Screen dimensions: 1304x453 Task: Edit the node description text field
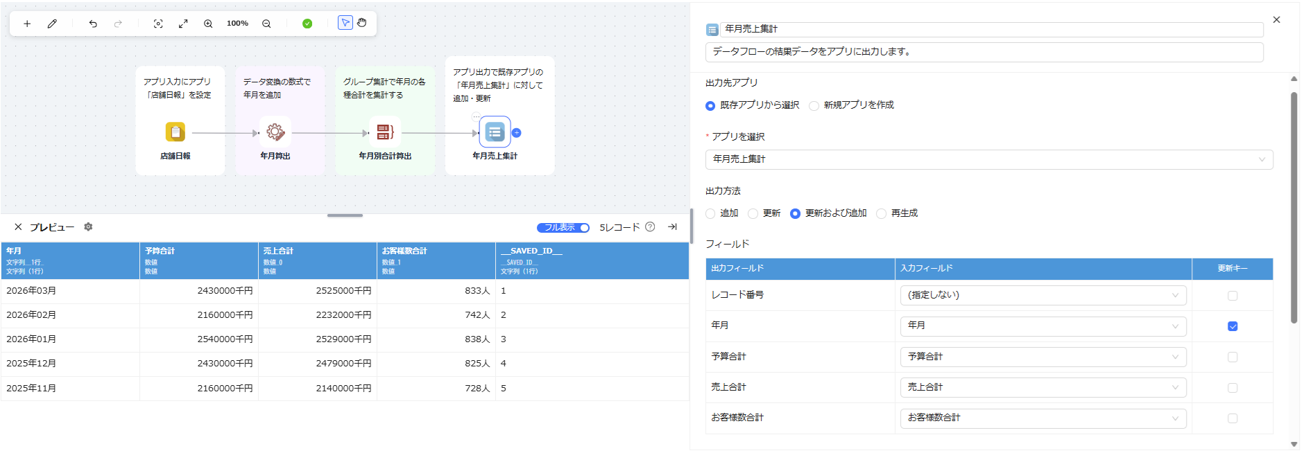click(x=984, y=52)
